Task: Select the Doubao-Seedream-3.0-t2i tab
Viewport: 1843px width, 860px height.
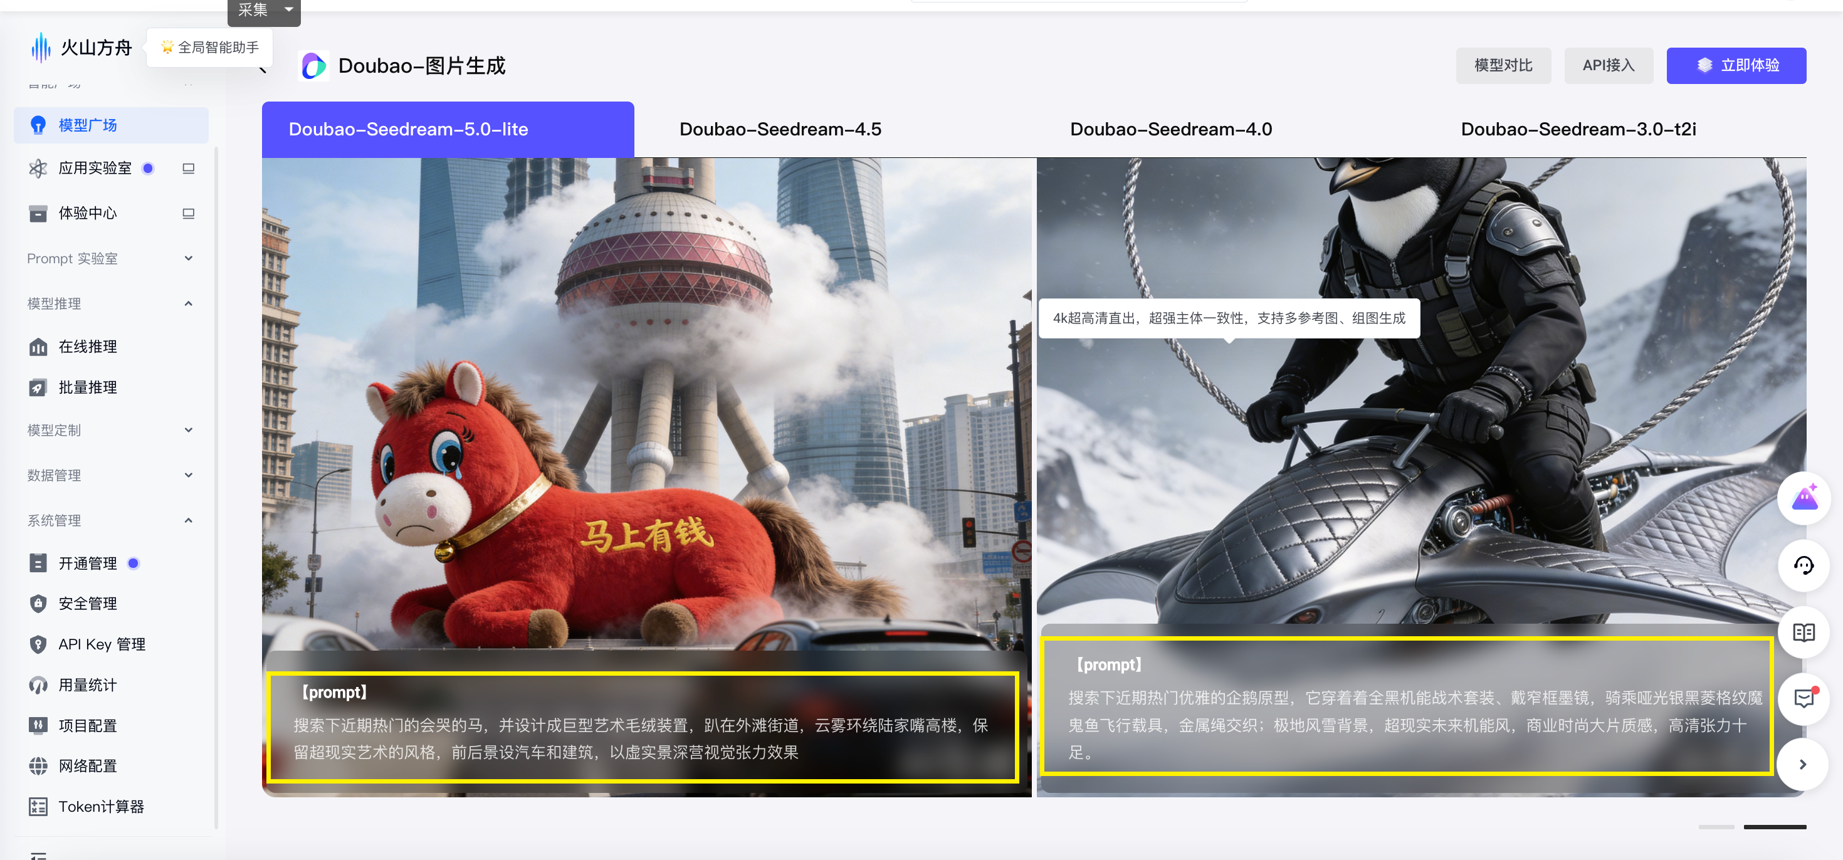Action: (x=1578, y=130)
